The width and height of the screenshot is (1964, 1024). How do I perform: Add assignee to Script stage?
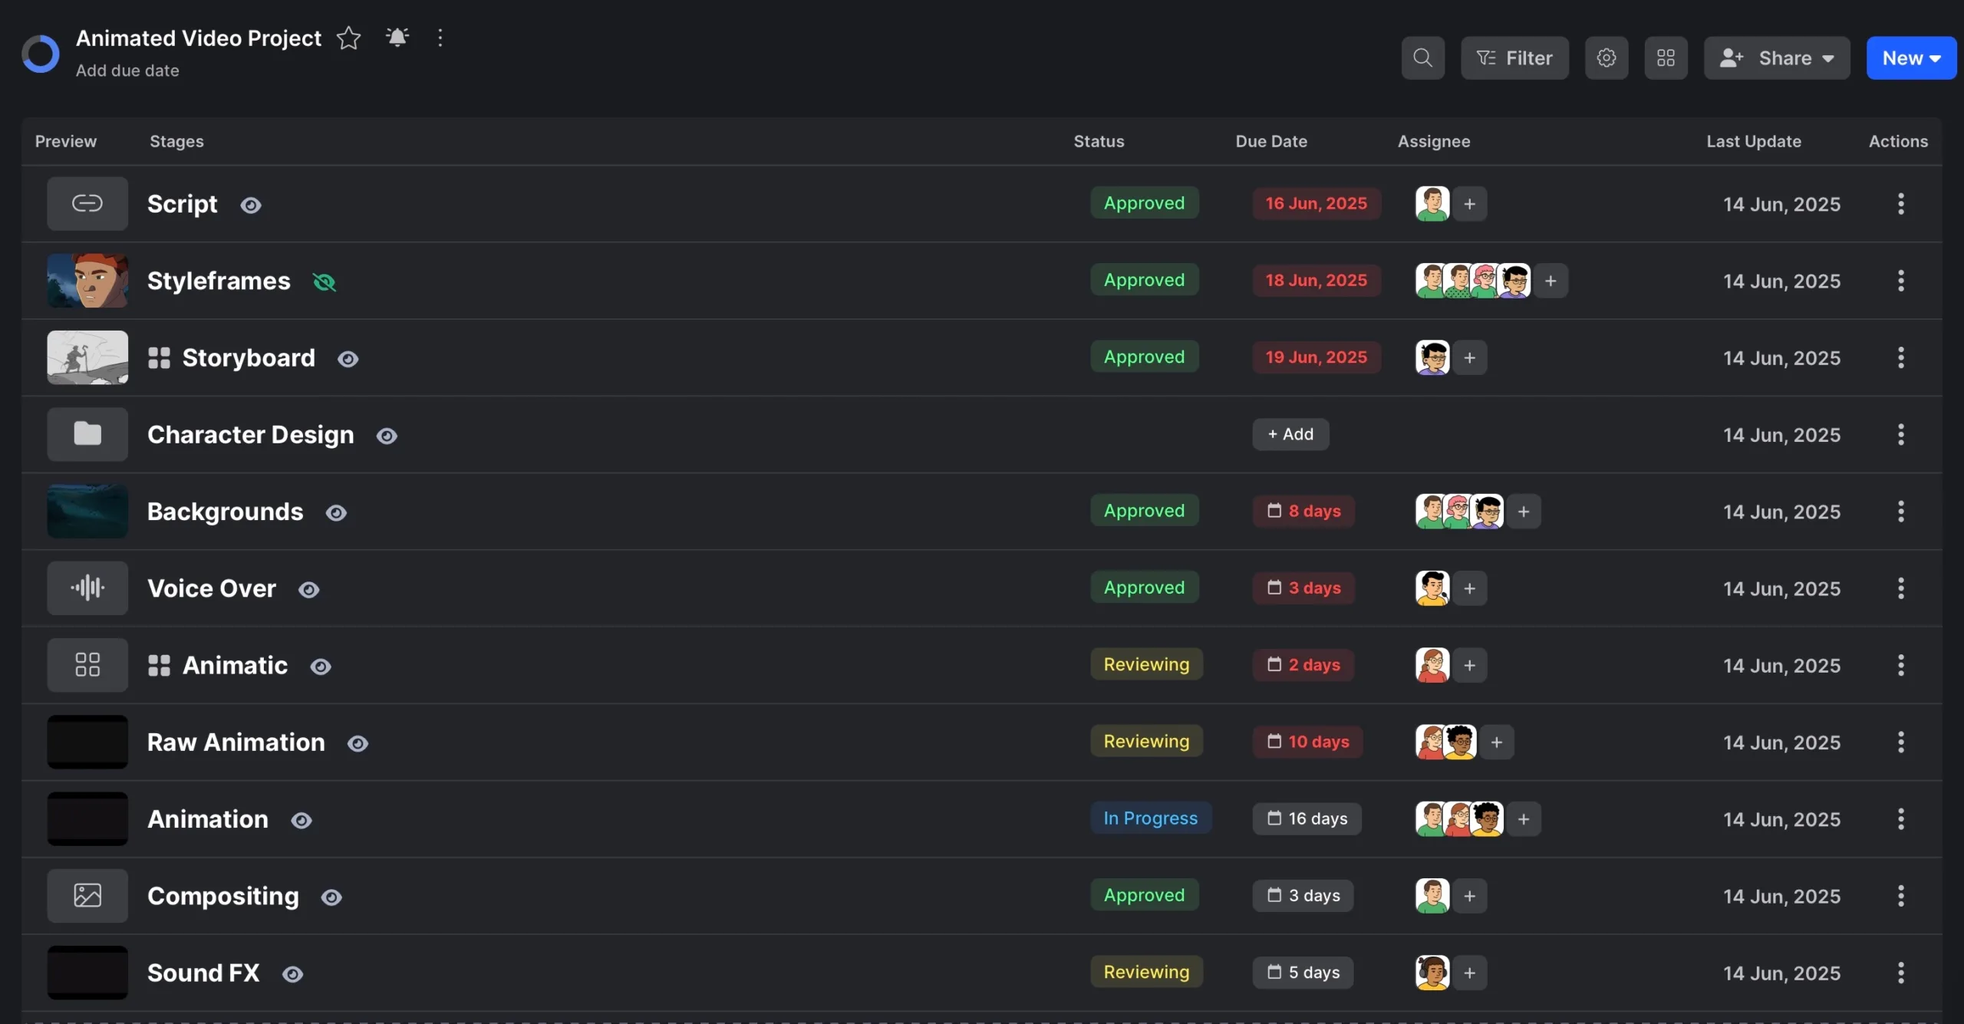tap(1469, 204)
